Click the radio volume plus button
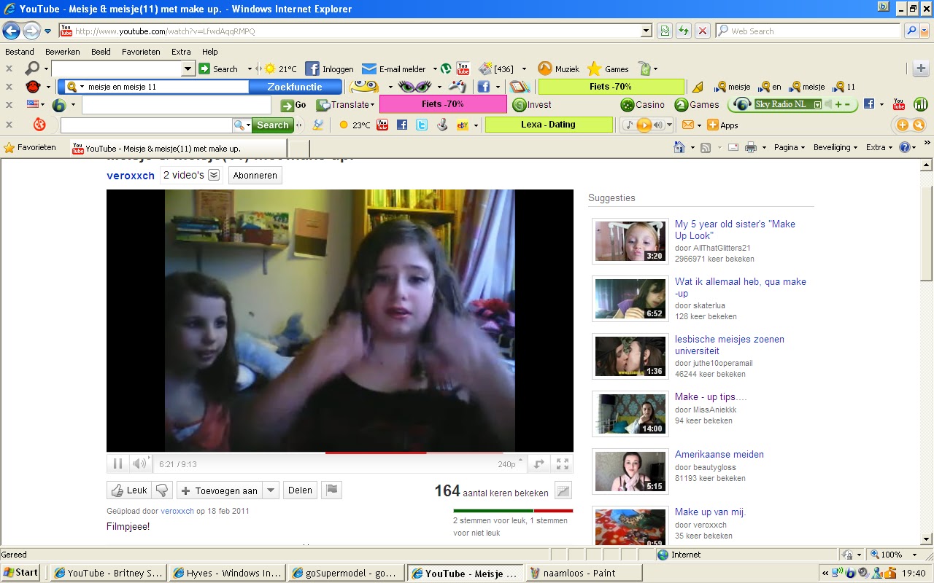Viewport: 934px width, 583px height. pos(837,105)
